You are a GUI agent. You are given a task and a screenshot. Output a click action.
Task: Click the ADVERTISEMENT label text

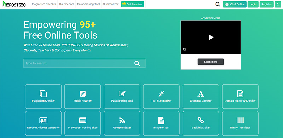[x=210, y=18]
